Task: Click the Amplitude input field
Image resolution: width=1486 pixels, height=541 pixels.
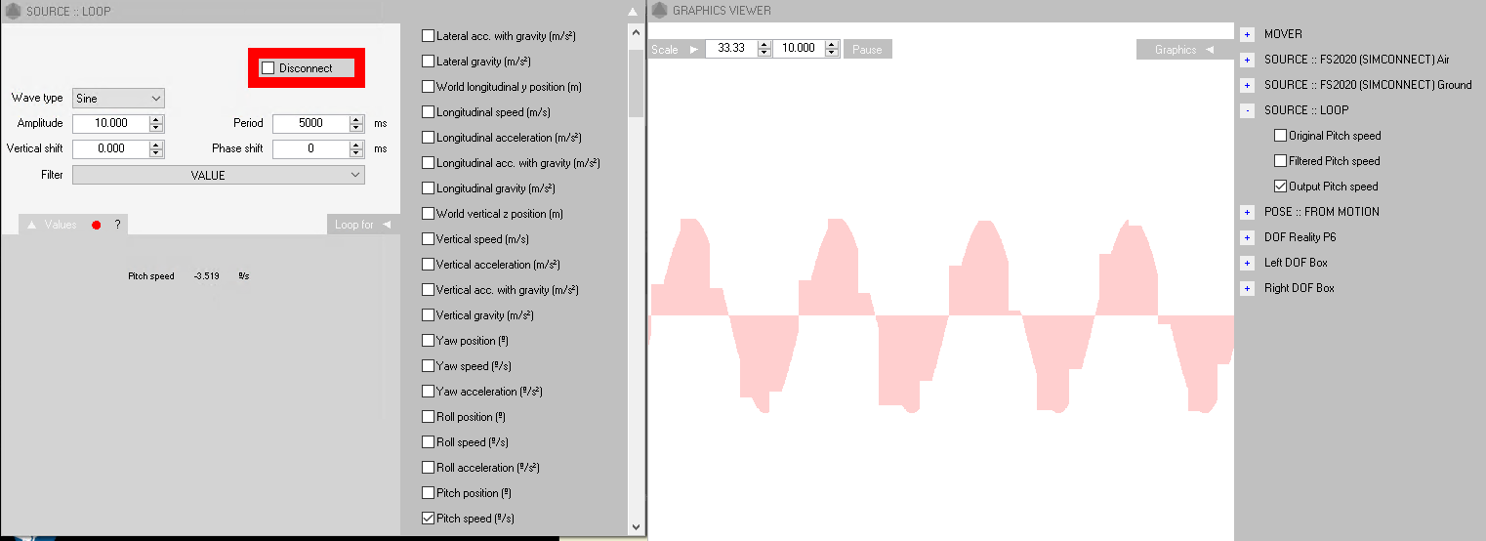Action: 111,123
